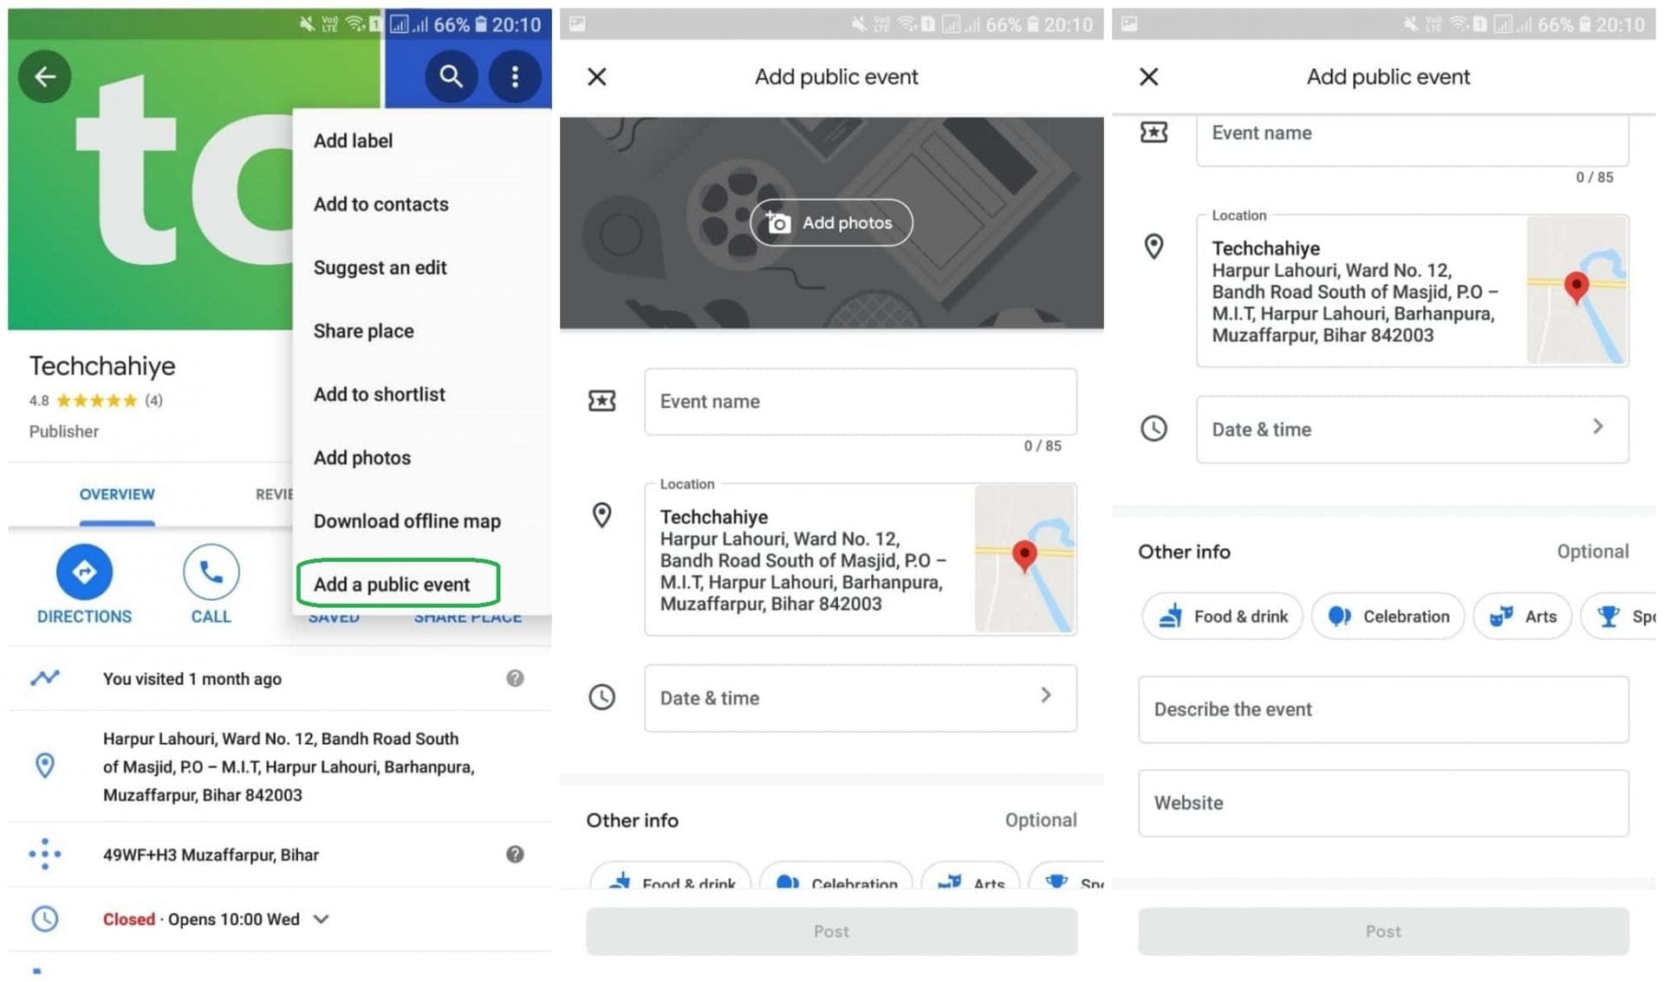Tap location pin icon in right screen
This screenshot has height=982, width=1664.
[x=1154, y=248]
